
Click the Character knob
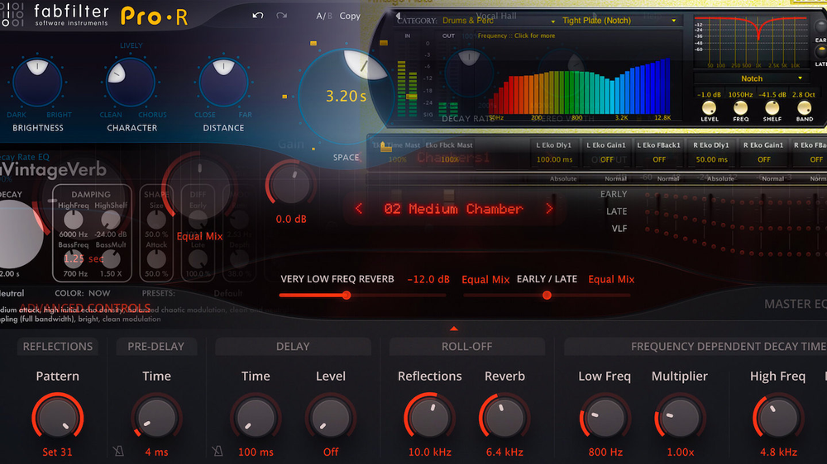131,83
